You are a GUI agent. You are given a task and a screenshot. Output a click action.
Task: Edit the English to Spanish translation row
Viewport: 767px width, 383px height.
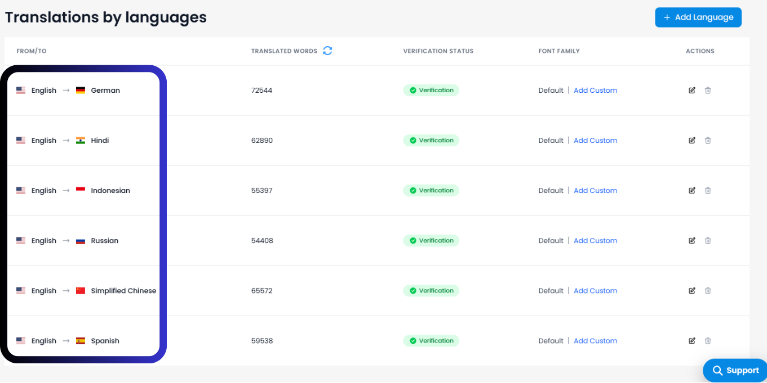pos(691,340)
